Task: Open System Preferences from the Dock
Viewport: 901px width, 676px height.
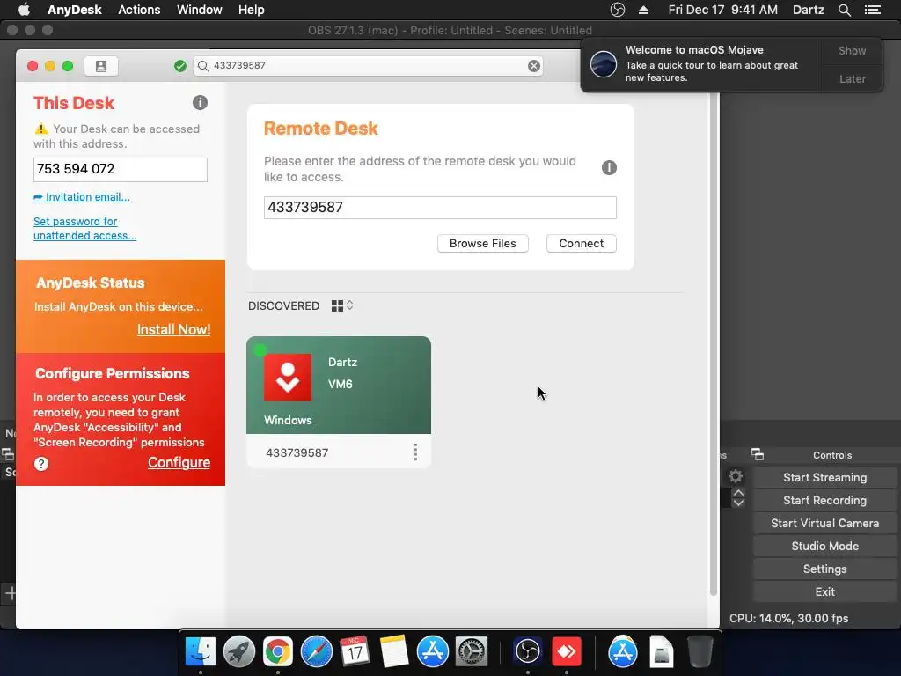Action: coord(472,652)
